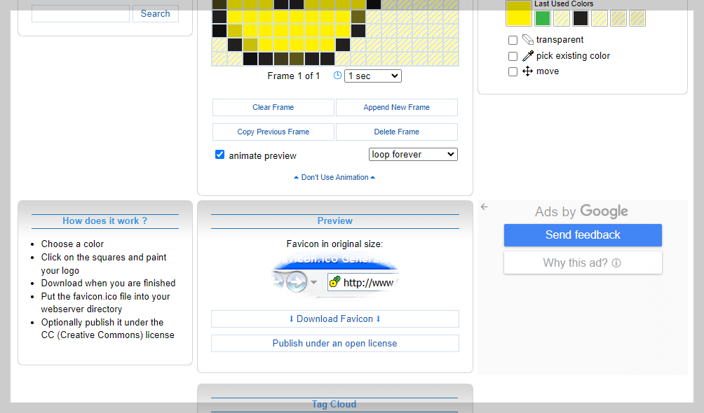Focus the search text field
Viewport: 704px width, 413px height.
click(x=81, y=13)
